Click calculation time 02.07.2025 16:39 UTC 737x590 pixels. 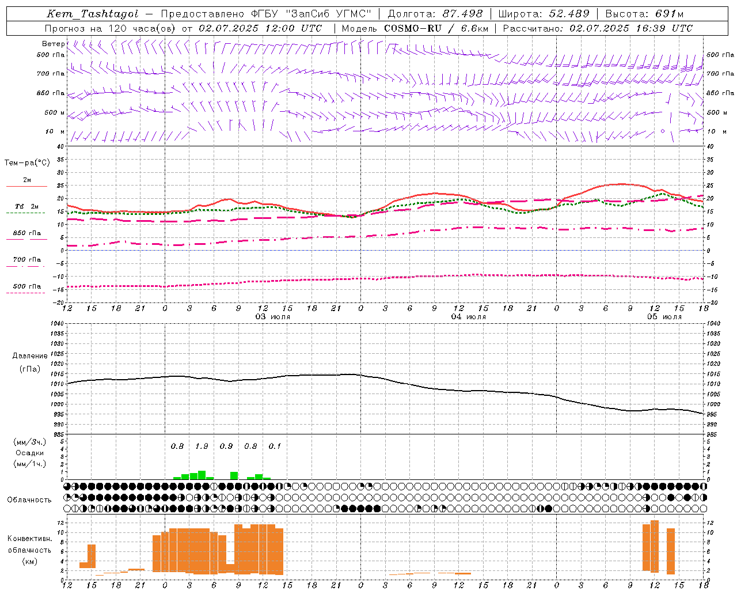(631, 28)
